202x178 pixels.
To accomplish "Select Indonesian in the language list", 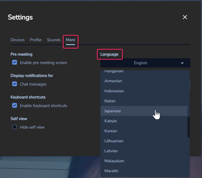I will tap(114, 91).
